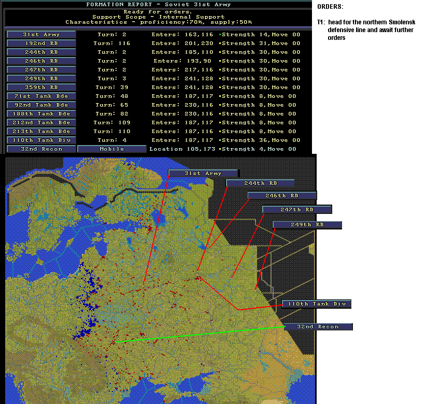Select 32nd Recon in the unit list

click(41, 149)
